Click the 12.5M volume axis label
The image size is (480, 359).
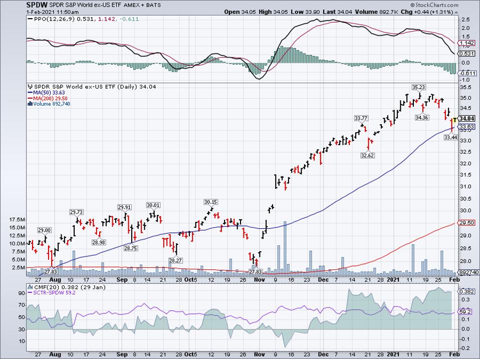[x=17, y=236]
